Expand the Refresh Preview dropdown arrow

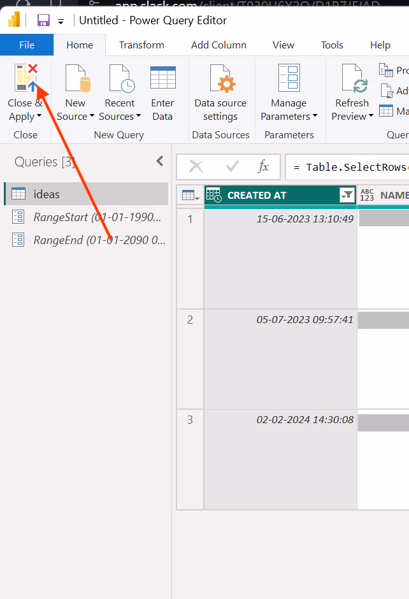371,116
